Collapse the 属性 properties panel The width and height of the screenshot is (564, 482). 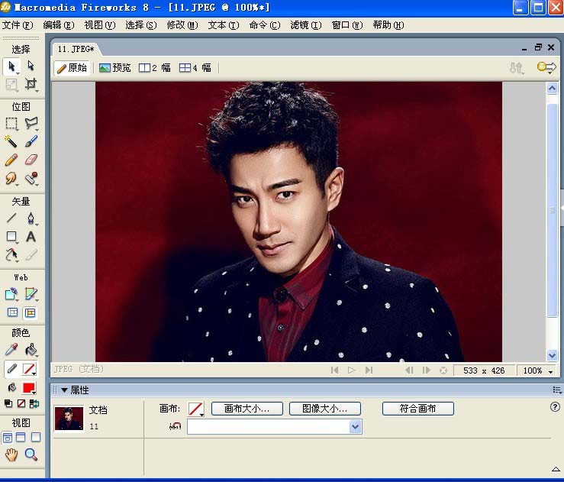pyautogui.click(x=64, y=390)
